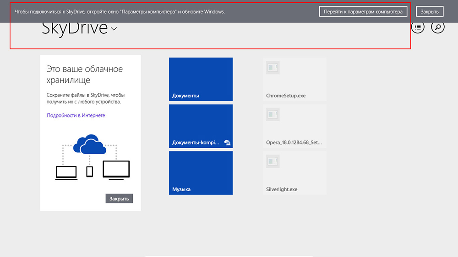
Task: Select the Silverlight.exe file tile
Action: click(294, 173)
